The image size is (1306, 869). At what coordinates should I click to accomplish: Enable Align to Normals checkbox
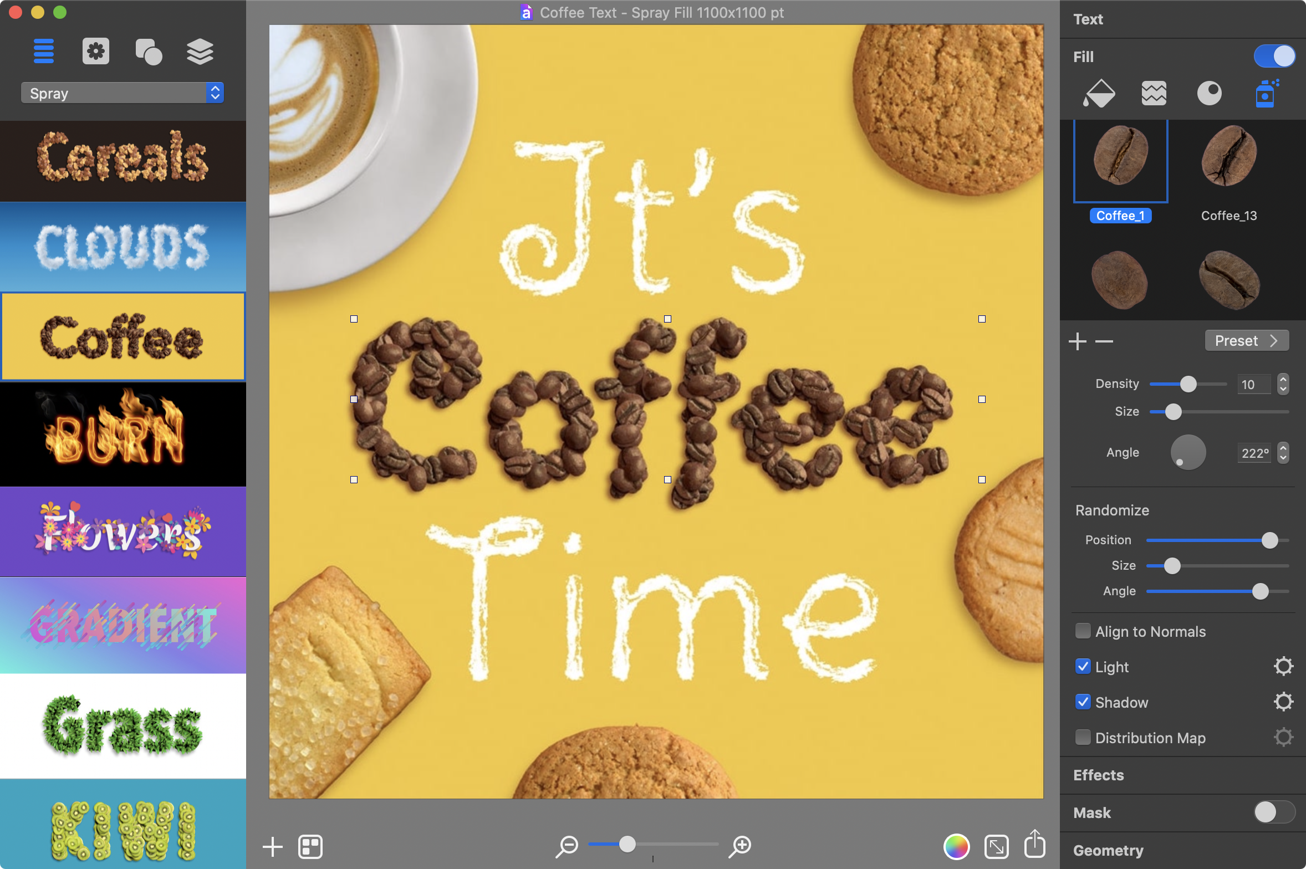[1082, 631]
